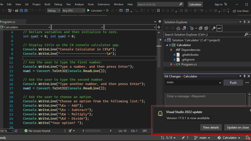Open the Extensions menu
Viewport: 251px width, 141px height.
(x=104, y=4)
